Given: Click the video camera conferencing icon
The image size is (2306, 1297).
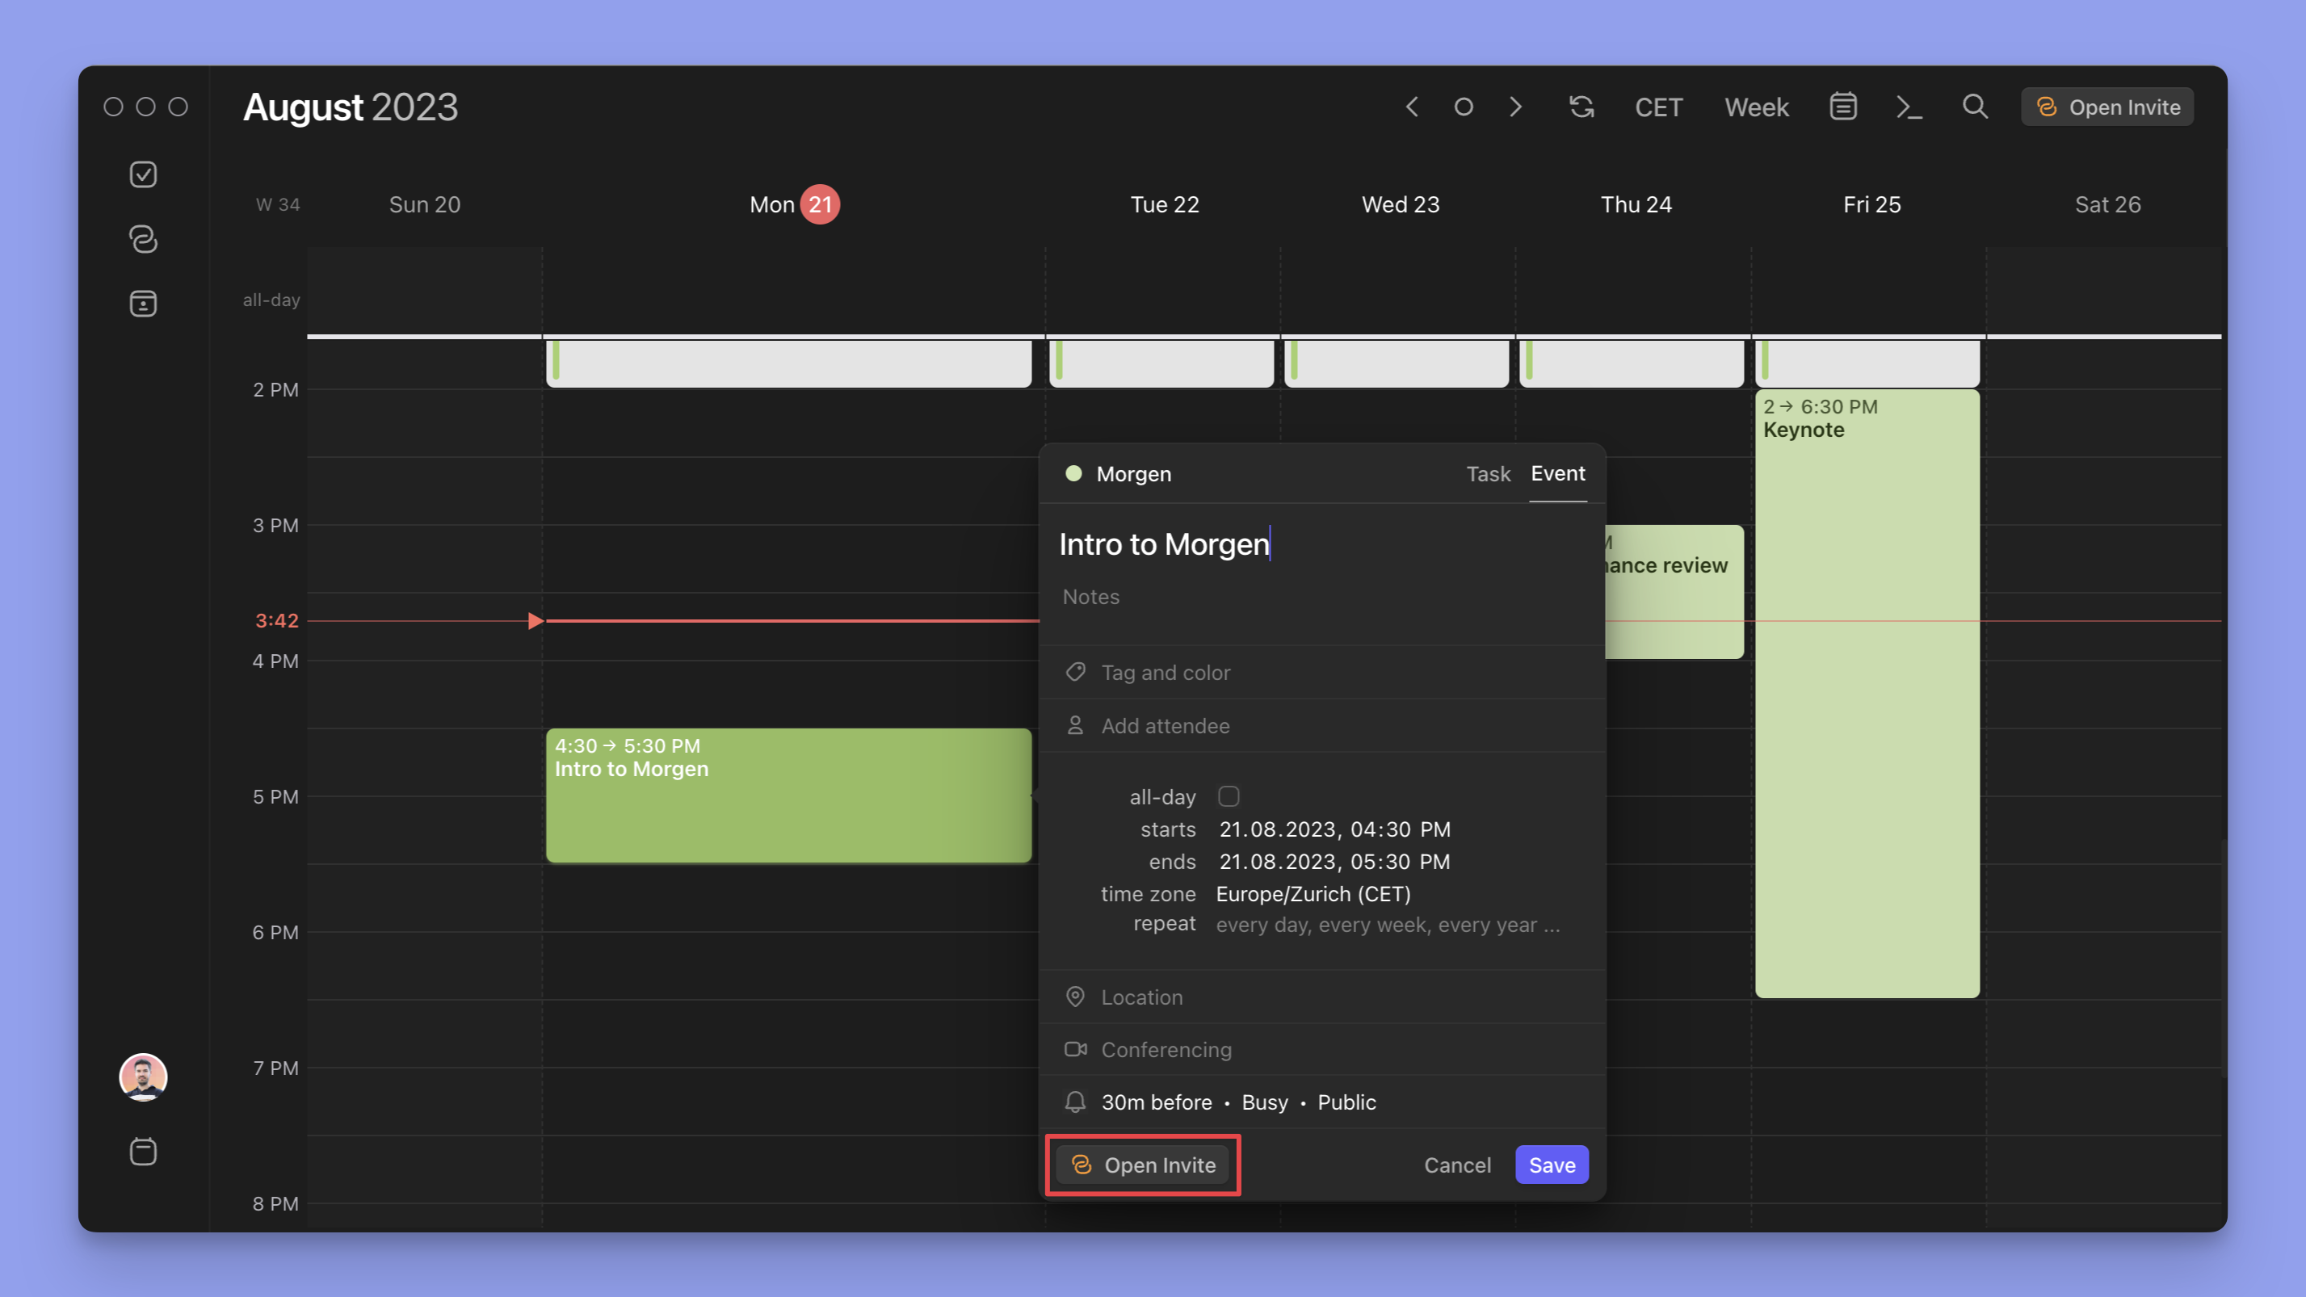Looking at the screenshot, I should click(1075, 1050).
